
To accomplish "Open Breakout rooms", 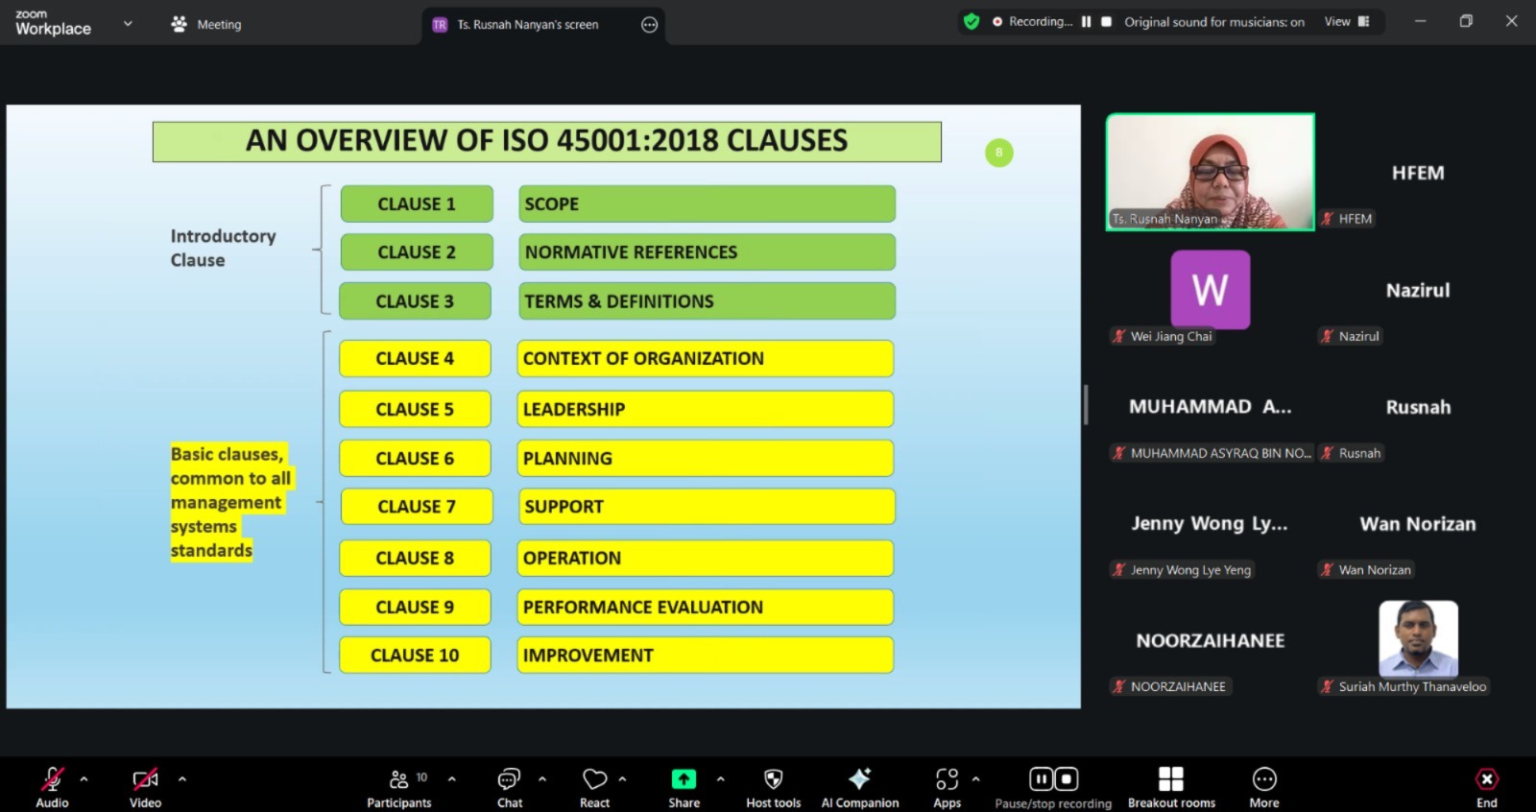I will (1170, 787).
